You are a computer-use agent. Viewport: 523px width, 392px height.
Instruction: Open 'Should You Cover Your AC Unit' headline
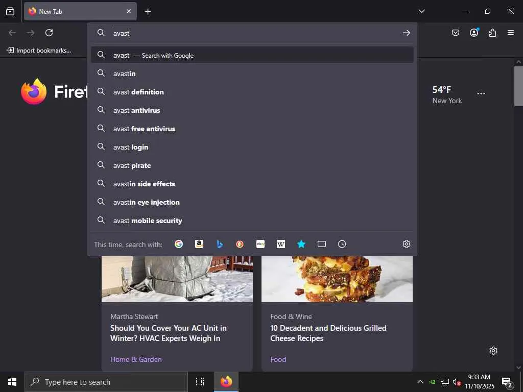coord(169,333)
